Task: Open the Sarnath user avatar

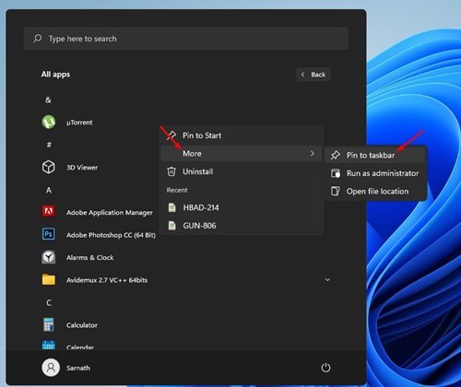Action: click(x=51, y=368)
